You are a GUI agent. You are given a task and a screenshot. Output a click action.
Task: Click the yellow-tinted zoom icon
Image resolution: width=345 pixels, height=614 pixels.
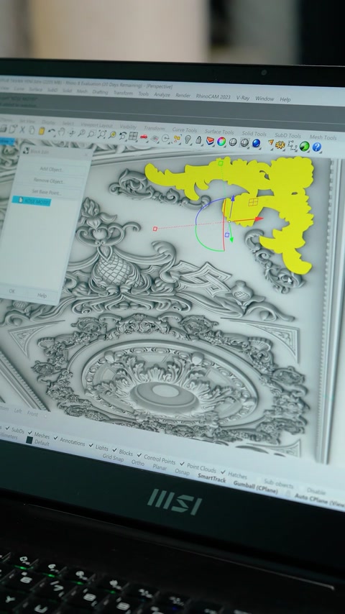click(x=112, y=134)
